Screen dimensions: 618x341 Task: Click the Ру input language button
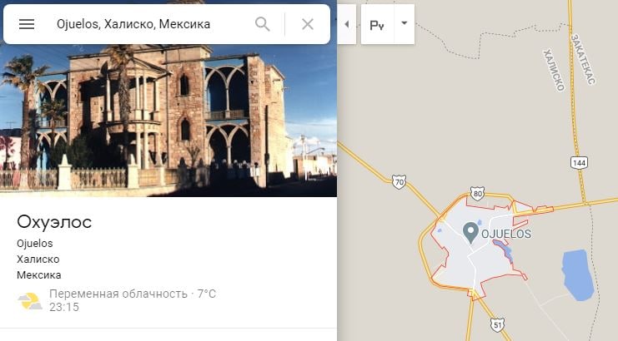click(x=377, y=24)
